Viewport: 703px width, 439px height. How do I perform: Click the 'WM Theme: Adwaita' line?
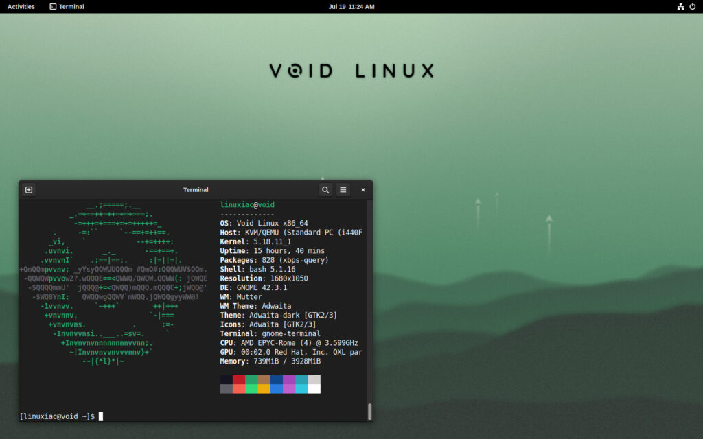(x=255, y=306)
